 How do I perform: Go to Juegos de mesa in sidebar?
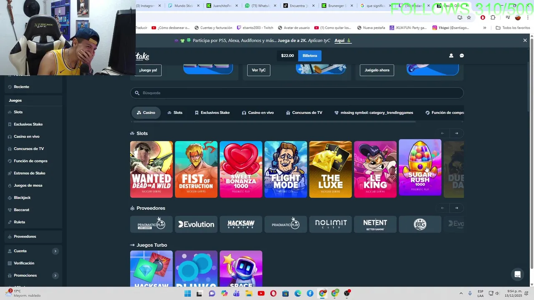tap(28, 185)
